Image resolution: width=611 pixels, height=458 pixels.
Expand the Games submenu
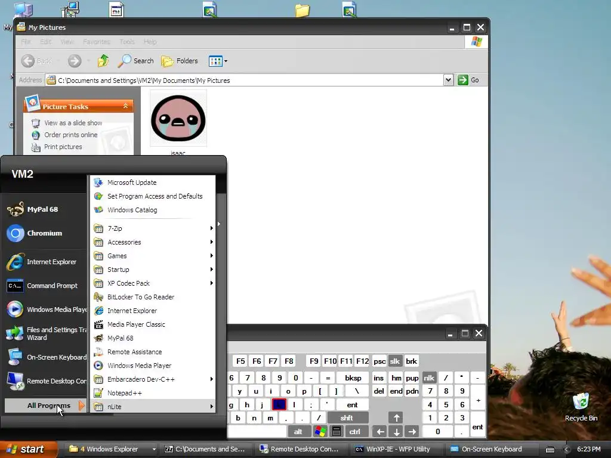coord(153,255)
